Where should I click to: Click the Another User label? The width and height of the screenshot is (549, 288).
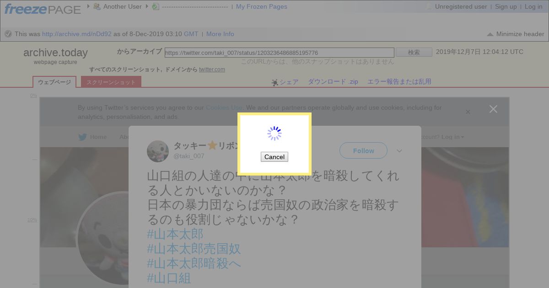[x=123, y=6]
